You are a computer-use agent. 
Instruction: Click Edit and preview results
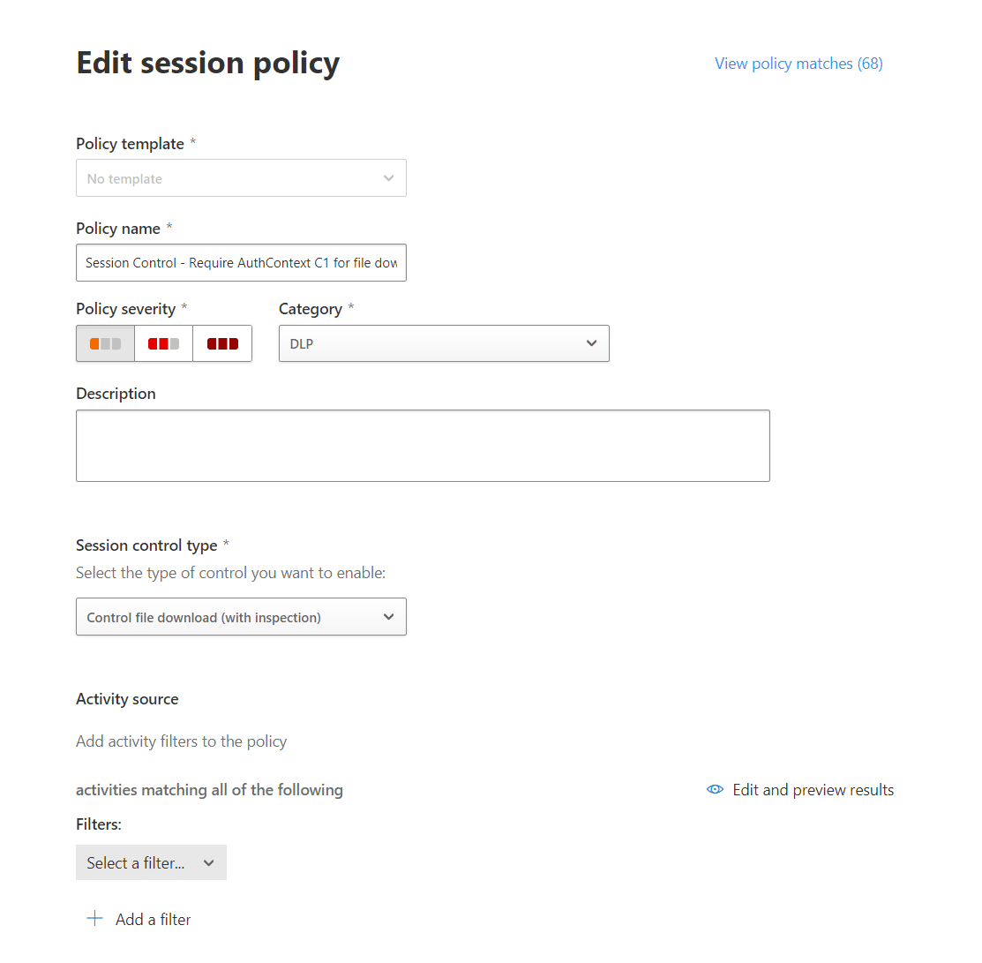813,789
